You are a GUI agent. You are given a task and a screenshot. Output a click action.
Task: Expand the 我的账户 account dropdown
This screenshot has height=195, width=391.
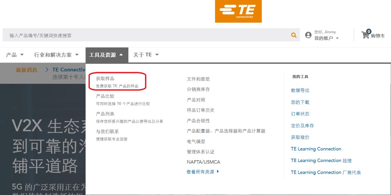click(x=327, y=38)
